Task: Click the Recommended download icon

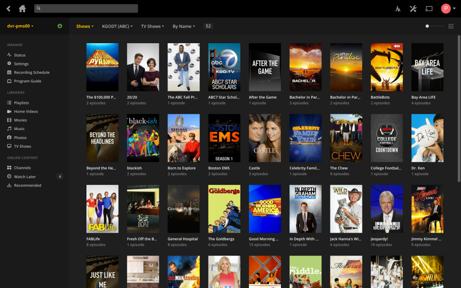Action: 9,185
